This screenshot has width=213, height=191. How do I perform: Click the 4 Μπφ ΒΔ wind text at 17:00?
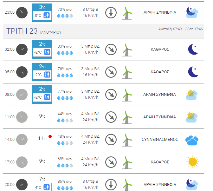click(x=90, y=159)
